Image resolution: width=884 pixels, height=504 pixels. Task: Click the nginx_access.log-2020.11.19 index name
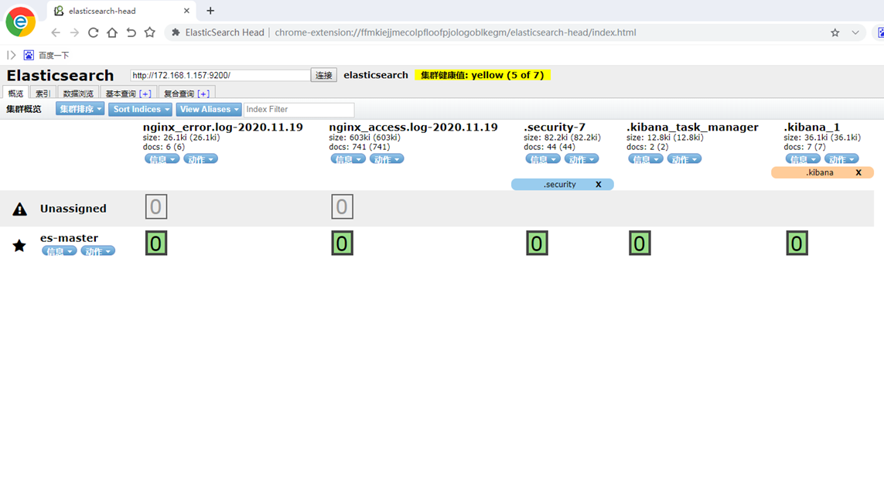tap(413, 127)
